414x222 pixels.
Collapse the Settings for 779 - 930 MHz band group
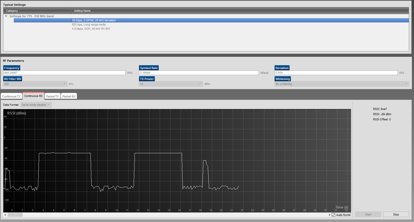coord(6,16)
